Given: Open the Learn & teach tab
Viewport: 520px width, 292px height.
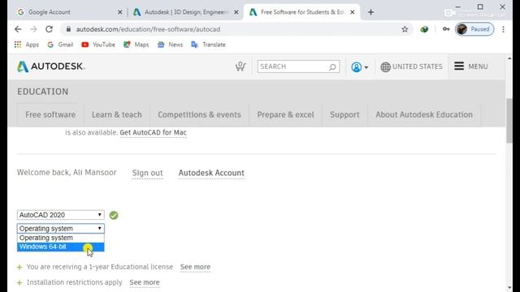Looking at the screenshot, I should click(x=117, y=114).
